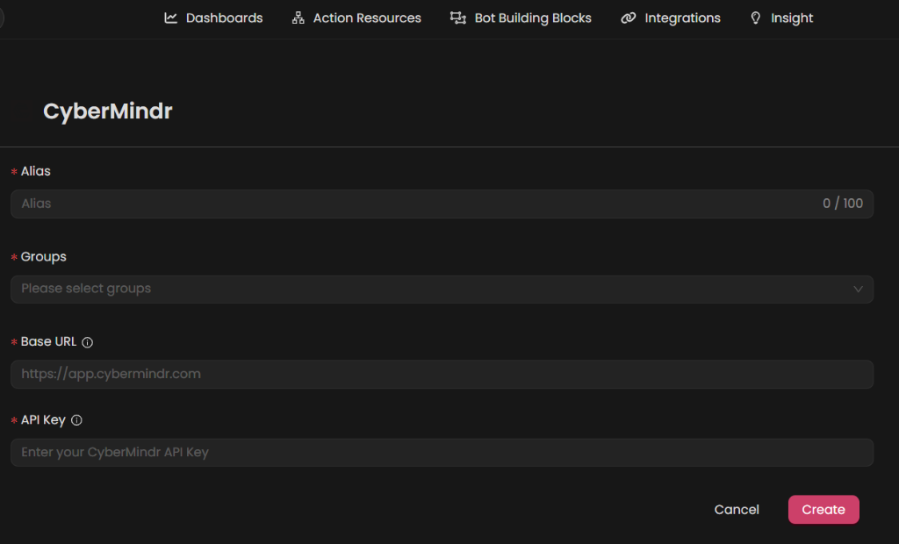899x544 pixels.
Task: Click the API Key info icon
Action: pyautogui.click(x=76, y=420)
